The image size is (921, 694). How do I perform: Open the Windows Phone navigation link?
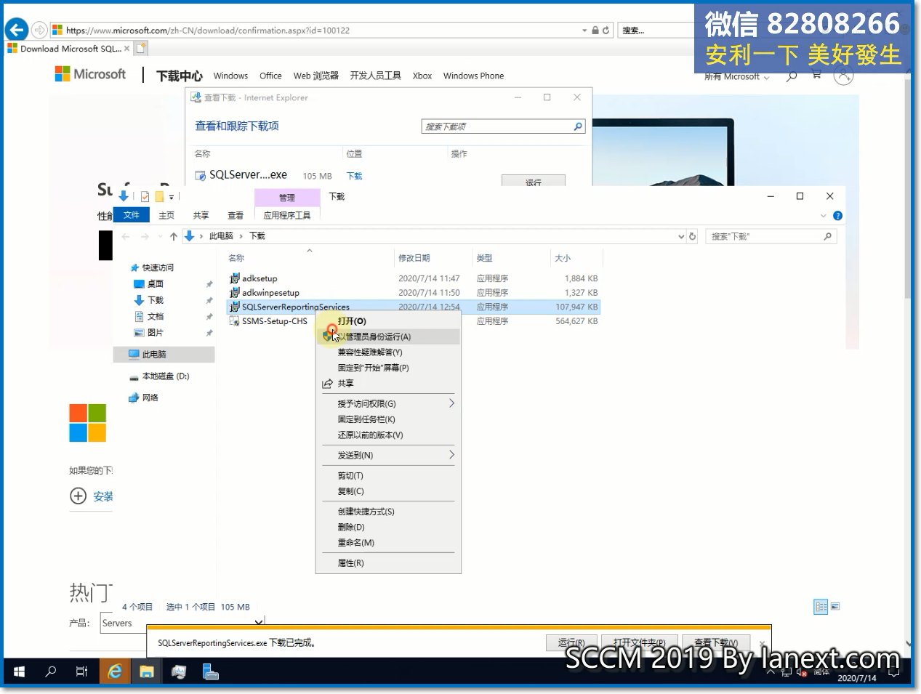point(473,76)
